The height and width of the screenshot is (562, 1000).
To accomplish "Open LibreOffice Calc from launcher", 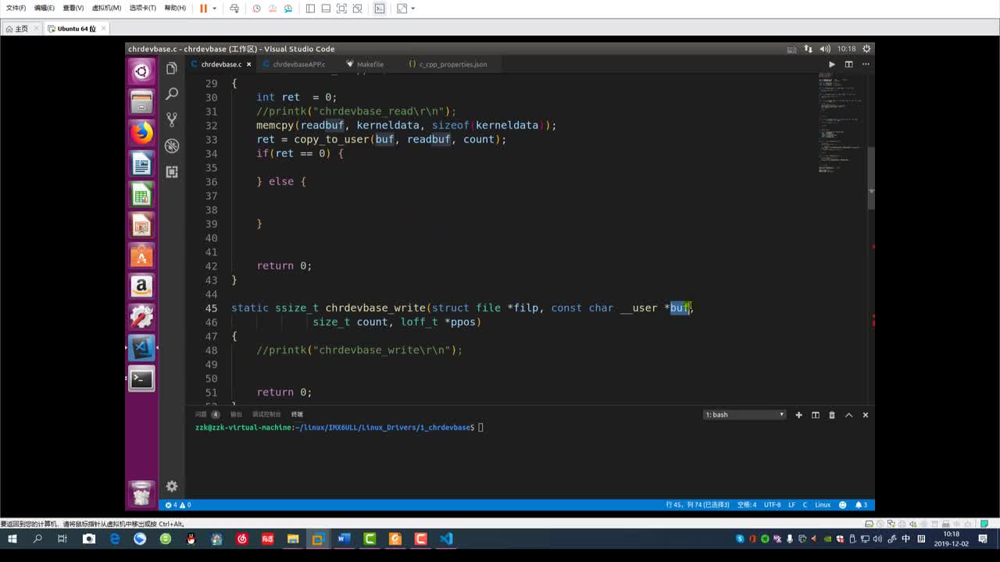I will (141, 194).
